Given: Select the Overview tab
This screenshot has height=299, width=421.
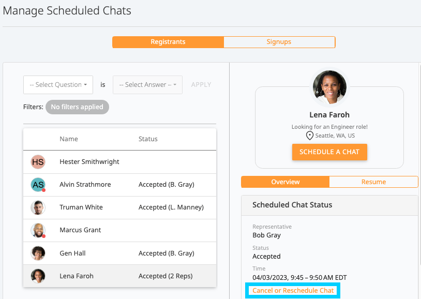Looking at the screenshot, I should [x=285, y=182].
